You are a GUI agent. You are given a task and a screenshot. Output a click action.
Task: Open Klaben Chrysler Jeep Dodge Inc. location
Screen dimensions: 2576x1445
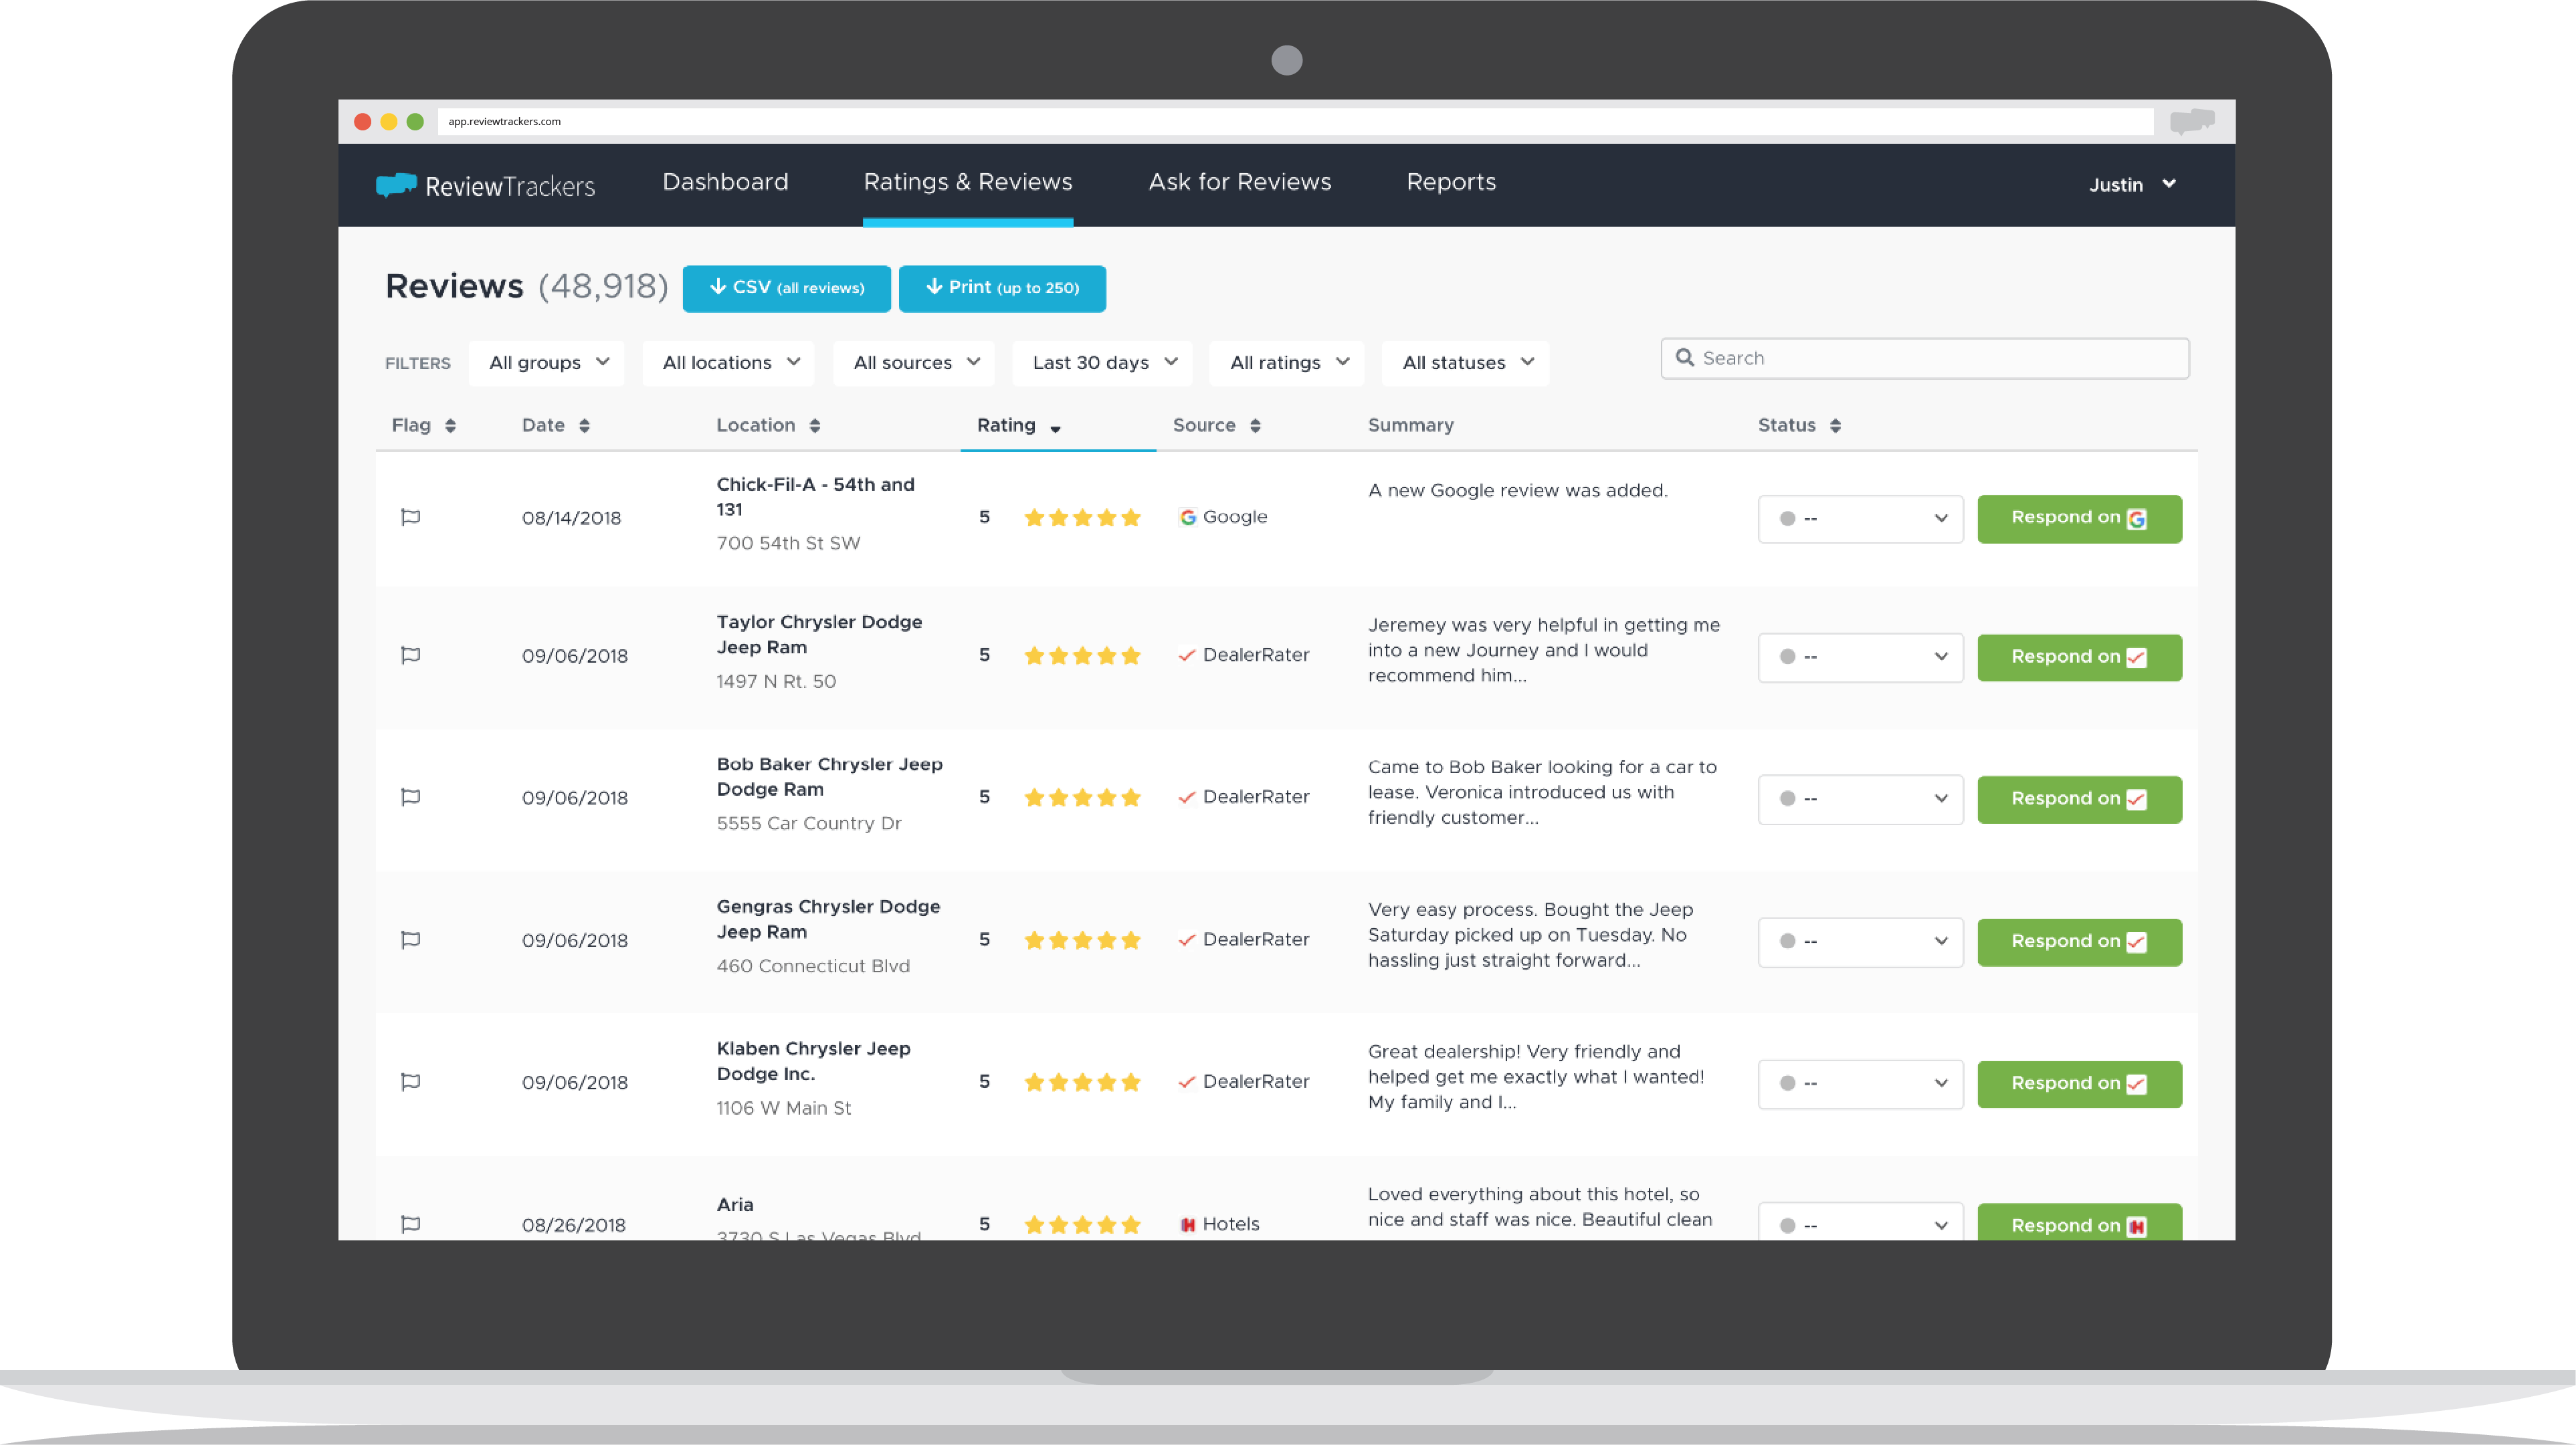(813, 1061)
